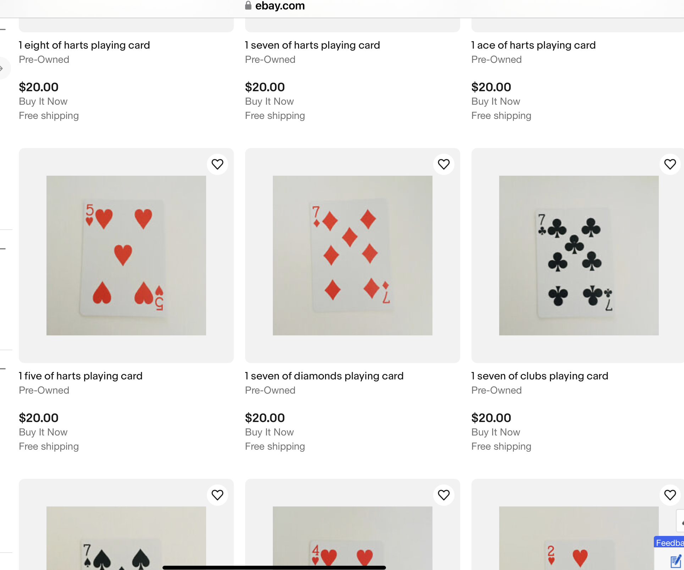Click the padlock icon in address bar
This screenshot has width=684, height=570.
click(x=248, y=5)
